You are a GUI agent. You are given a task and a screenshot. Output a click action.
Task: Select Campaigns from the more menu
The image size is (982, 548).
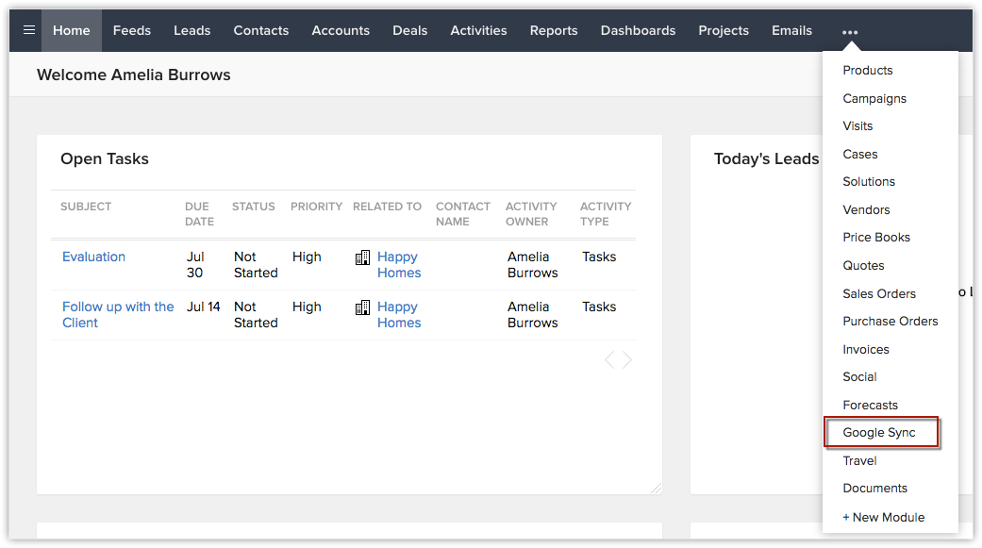[874, 98]
